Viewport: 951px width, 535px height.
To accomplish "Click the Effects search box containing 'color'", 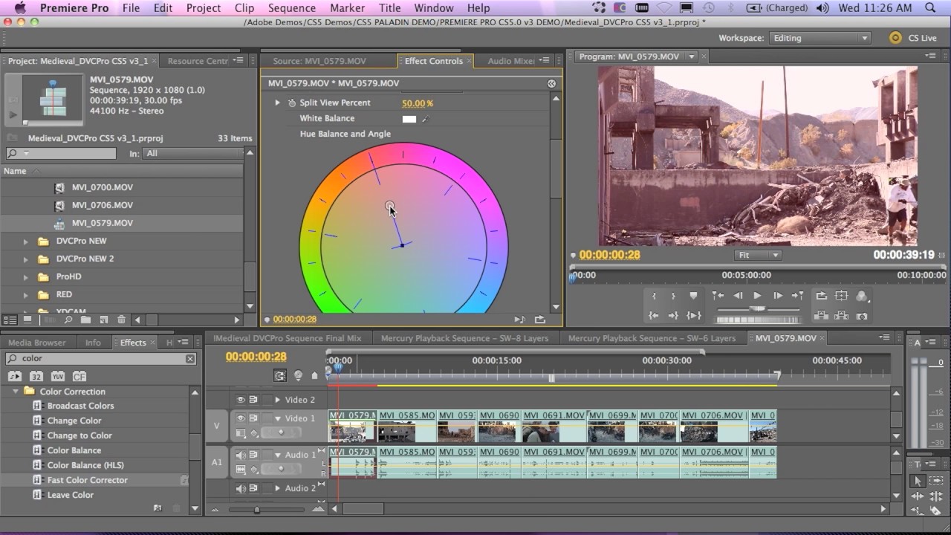I will [100, 359].
